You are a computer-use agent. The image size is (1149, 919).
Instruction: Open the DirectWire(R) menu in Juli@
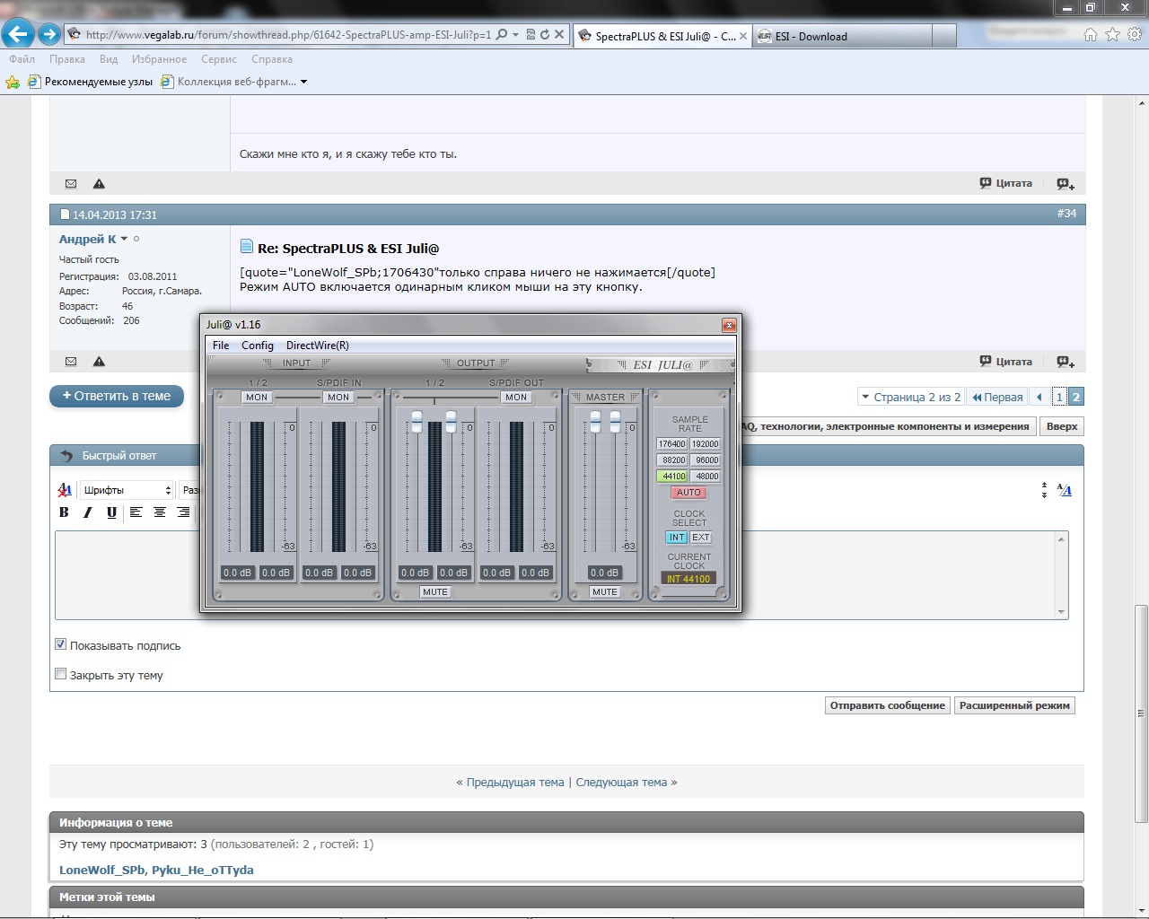pos(318,346)
